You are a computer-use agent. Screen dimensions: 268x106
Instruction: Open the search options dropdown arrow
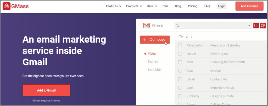click(249, 26)
